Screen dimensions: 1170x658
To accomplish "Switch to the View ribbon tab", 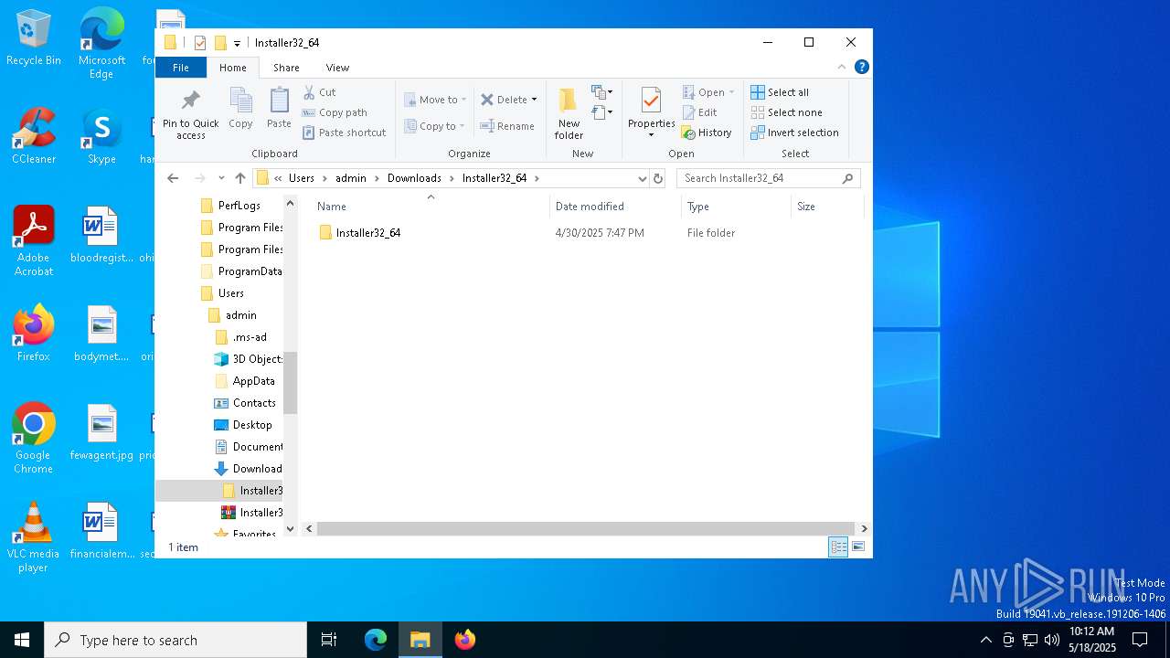I will 337,68.
